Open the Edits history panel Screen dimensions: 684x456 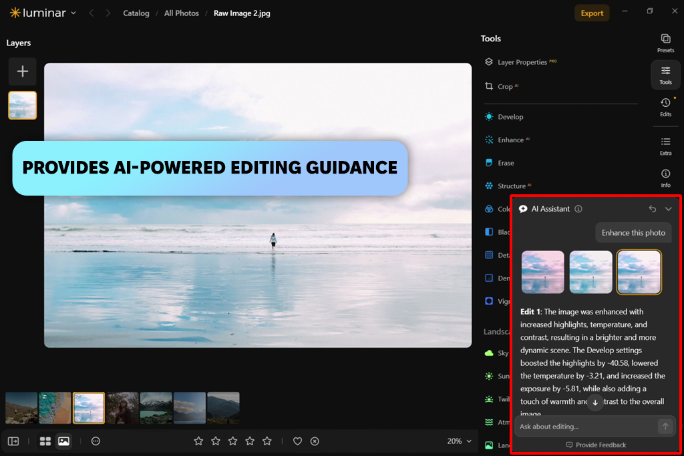pyautogui.click(x=665, y=107)
